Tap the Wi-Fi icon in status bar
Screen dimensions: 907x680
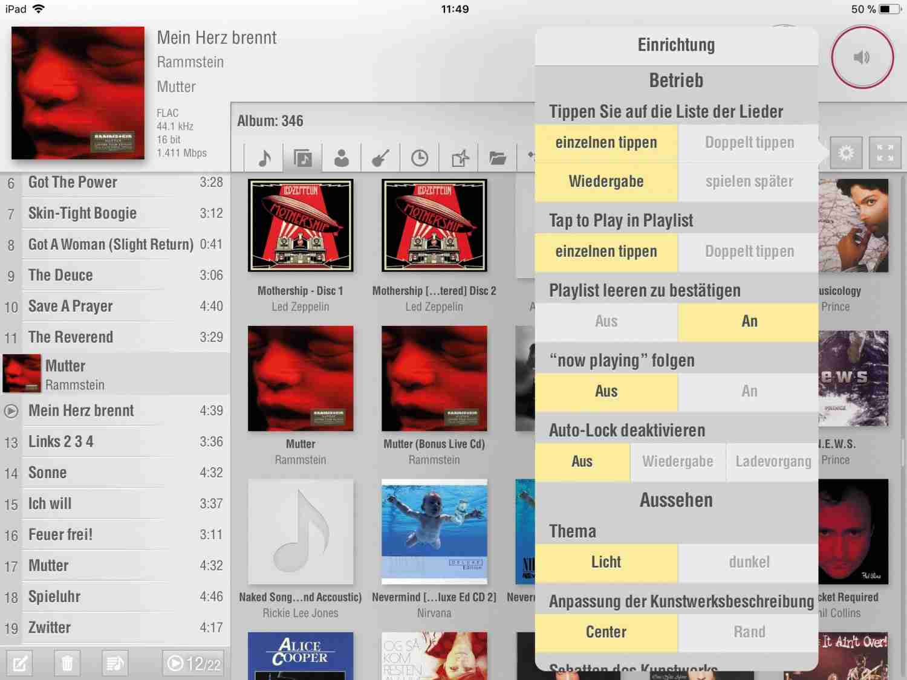[39, 8]
